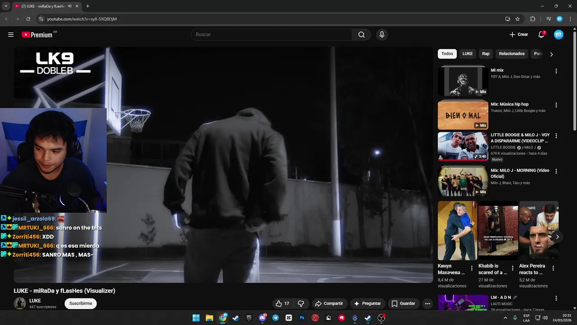This screenshot has height=325, width=577.
Task: Open LUKE channel avatar
Action: pyautogui.click(x=20, y=303)
